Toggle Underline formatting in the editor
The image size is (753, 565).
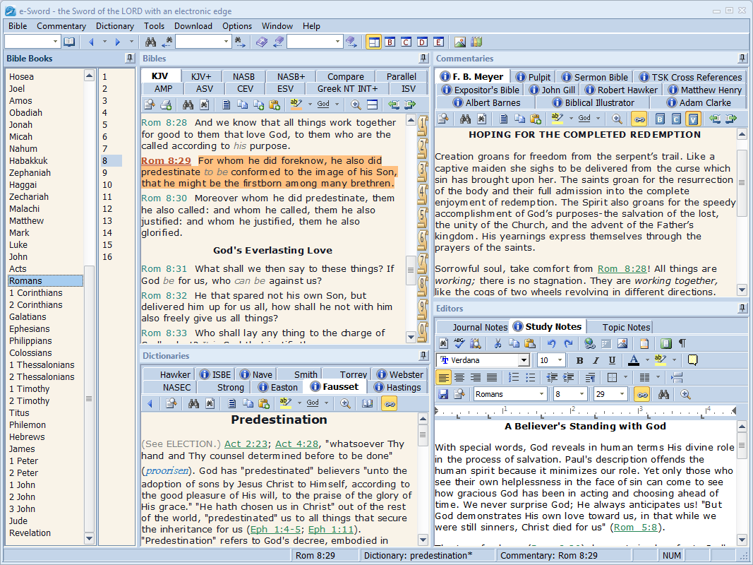click(613, 360)
